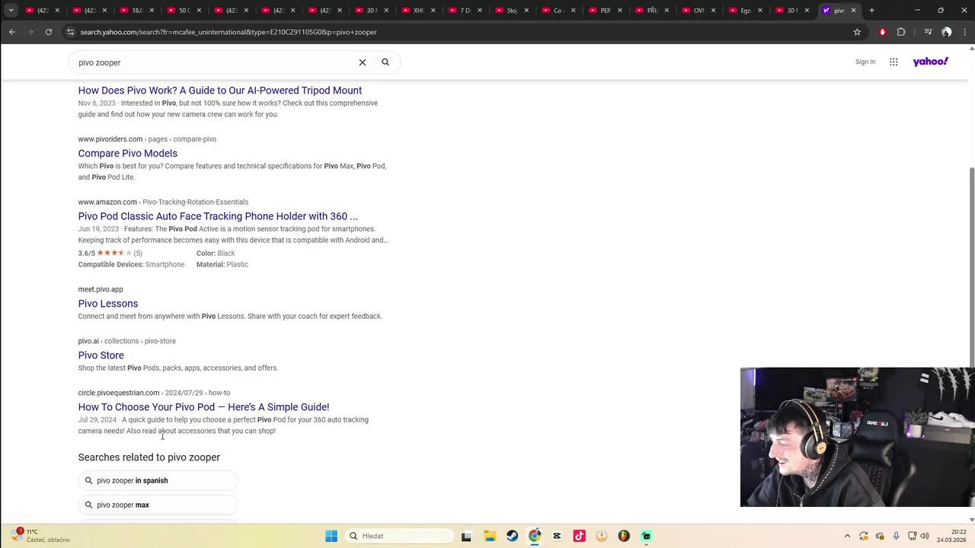Image resolution: width=975 pixels, height=548 pixels.
Task: Close the Co tab
Action: tap(573, 11)
